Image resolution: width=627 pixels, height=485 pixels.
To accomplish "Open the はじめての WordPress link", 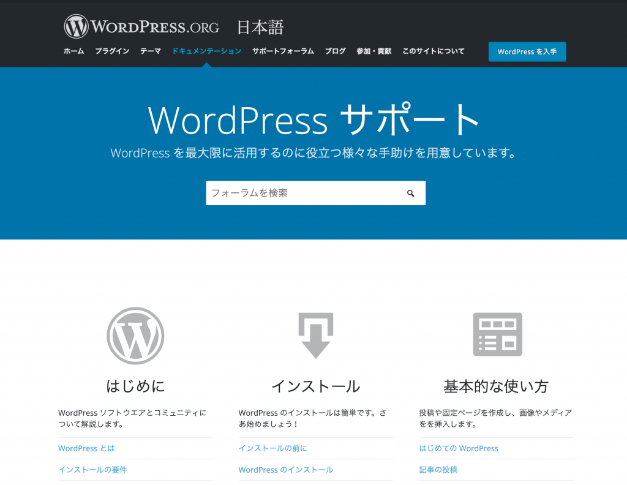I will point(459,448).
